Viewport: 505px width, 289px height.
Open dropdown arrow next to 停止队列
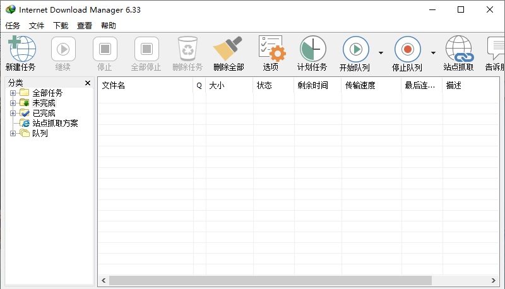pos(433,53)
